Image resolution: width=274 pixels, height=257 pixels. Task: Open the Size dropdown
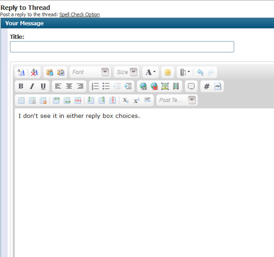(x=127, y=72)
